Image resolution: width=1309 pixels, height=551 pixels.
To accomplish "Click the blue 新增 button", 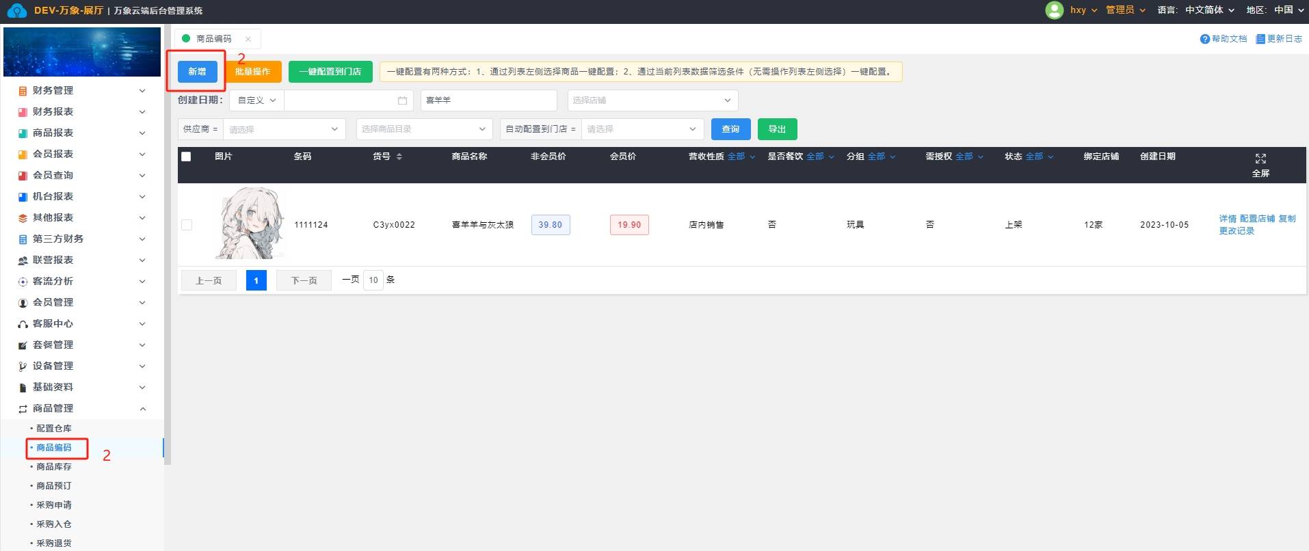I will click(197, 72).
